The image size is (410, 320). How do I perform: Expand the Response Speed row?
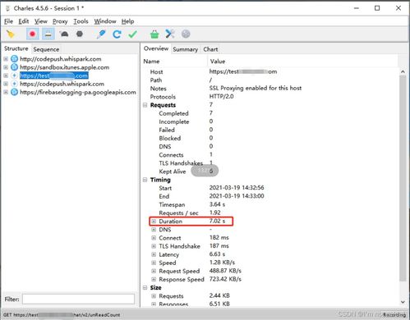(154, 279)
